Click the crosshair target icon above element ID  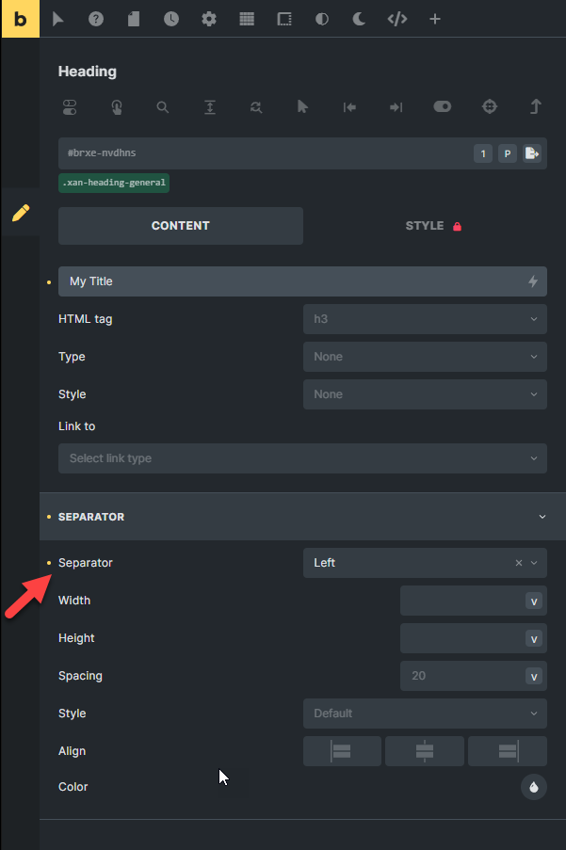[x=489, y=106]
